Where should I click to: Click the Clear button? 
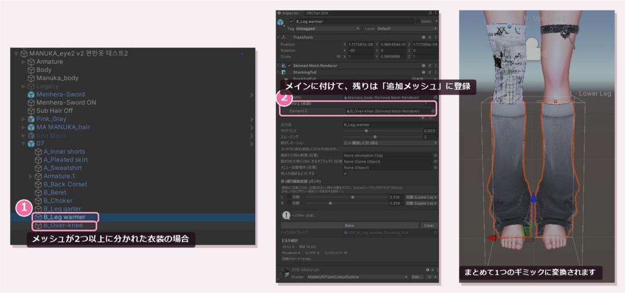tap(429, 225)
